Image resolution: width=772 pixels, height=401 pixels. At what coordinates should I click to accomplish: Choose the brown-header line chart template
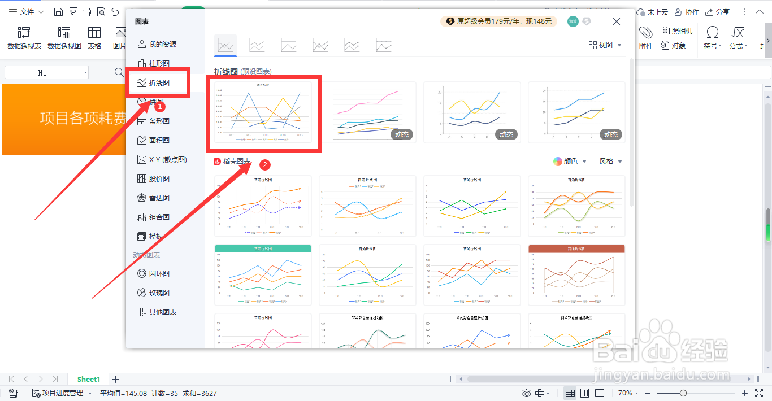point(576,274)
